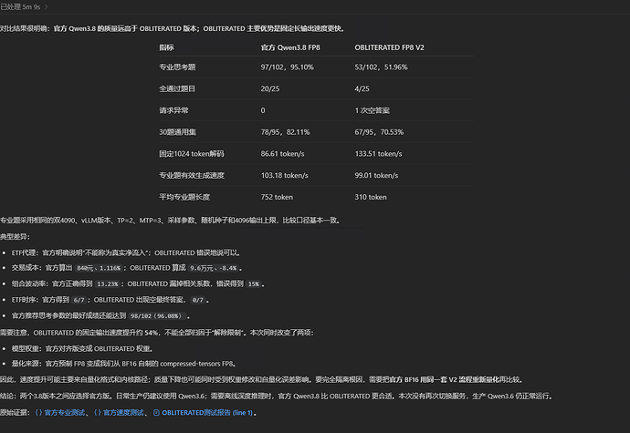The image size is (630, 433).
Task: Open the 官方速度测试 evidence link
Action: [x=119, y=413]
